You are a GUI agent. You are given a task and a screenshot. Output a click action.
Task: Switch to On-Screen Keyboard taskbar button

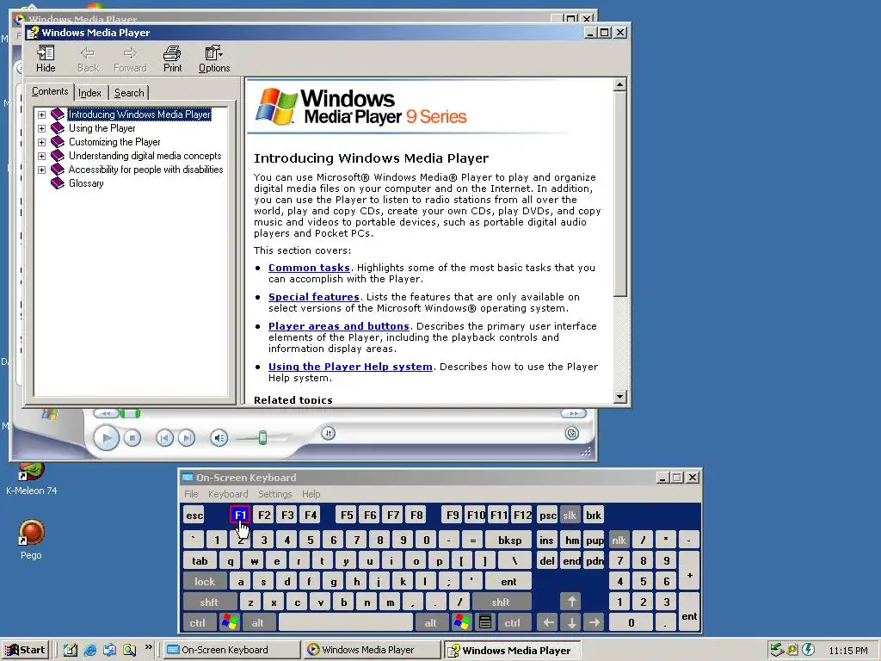coord(231,650)
